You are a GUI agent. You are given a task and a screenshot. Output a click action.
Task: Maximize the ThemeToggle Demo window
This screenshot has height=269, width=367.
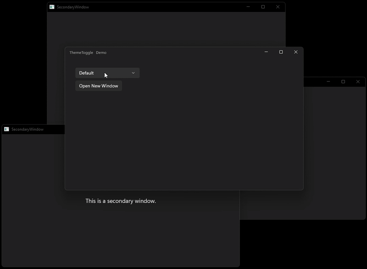pos(280,52)
